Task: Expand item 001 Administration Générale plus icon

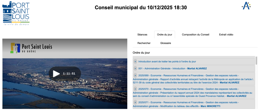Action: click(135, 69)
